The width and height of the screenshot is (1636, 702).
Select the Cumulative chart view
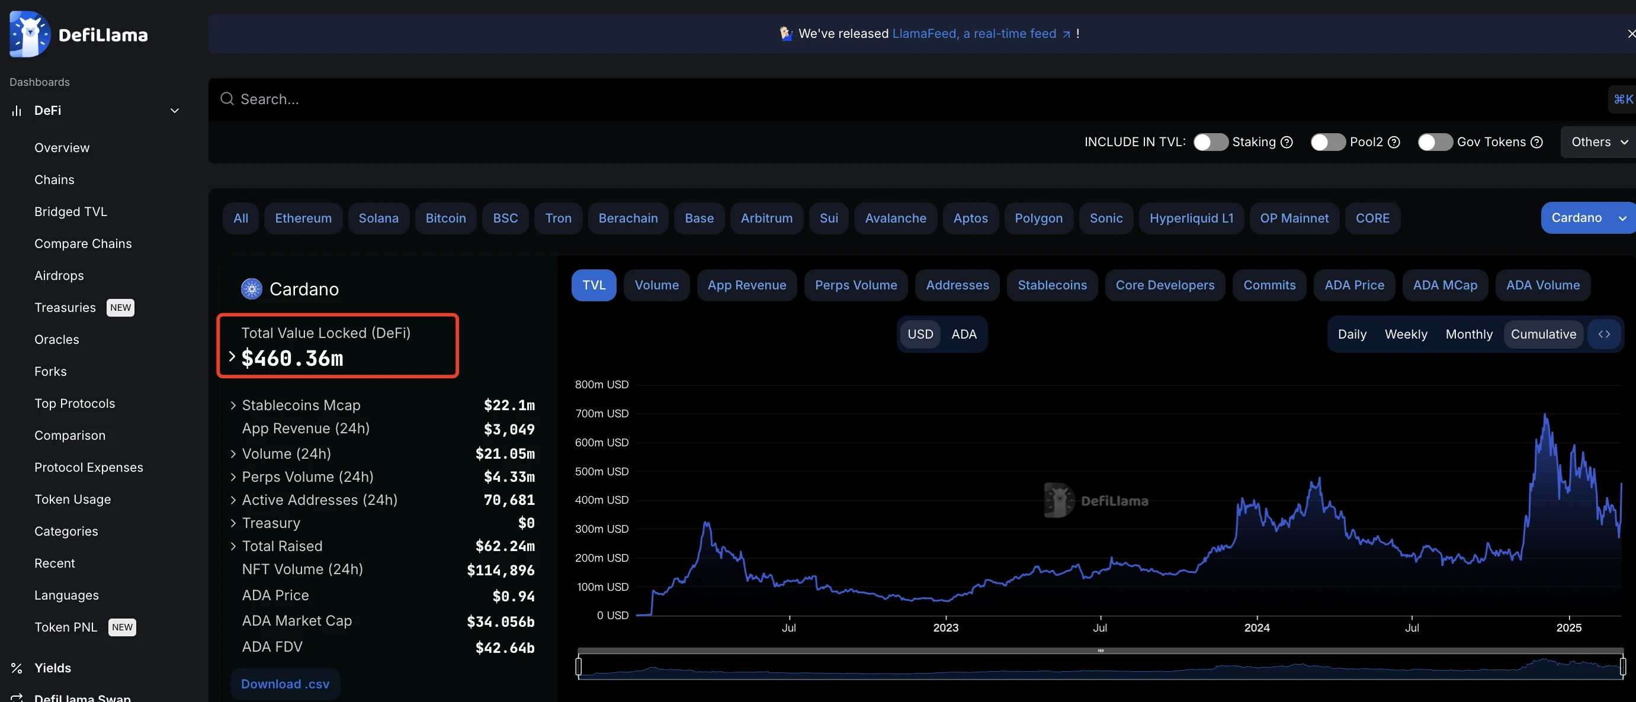click(x=1543, y=334)
